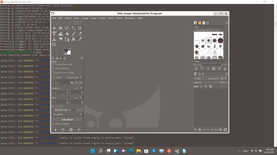
Task: Click the background color swatch
Action: pos(69,53)
